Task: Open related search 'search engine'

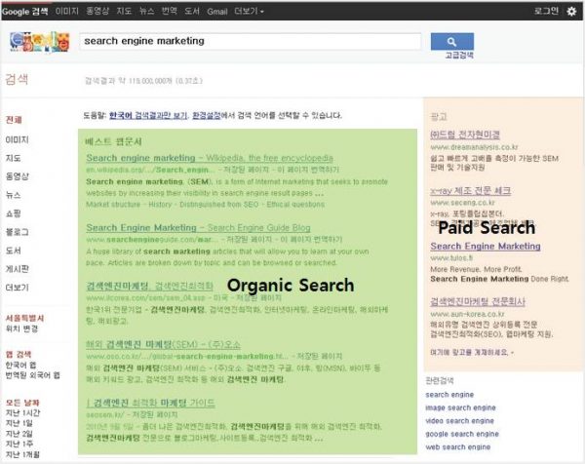Action: click(449, 395)
